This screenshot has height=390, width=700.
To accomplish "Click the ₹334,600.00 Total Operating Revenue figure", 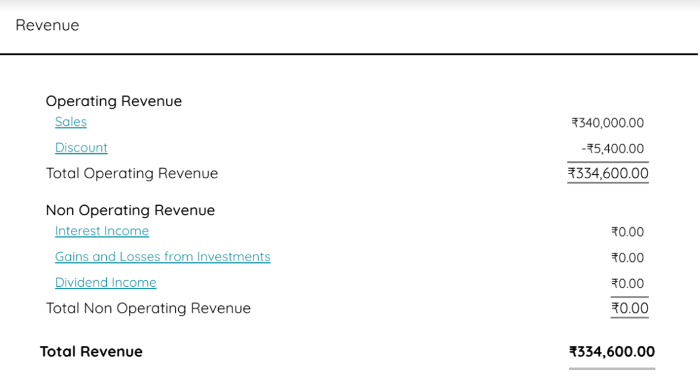I will 609,173.
